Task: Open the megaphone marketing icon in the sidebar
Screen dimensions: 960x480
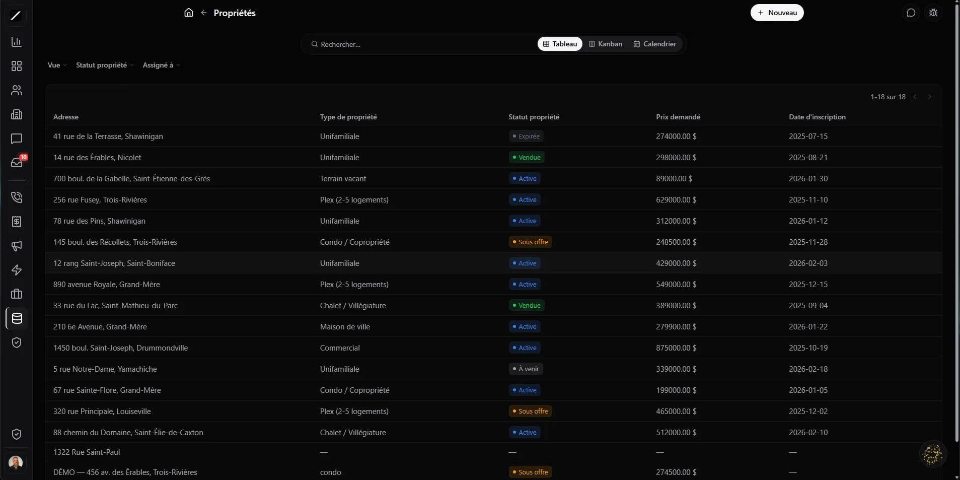Action: 17,246
